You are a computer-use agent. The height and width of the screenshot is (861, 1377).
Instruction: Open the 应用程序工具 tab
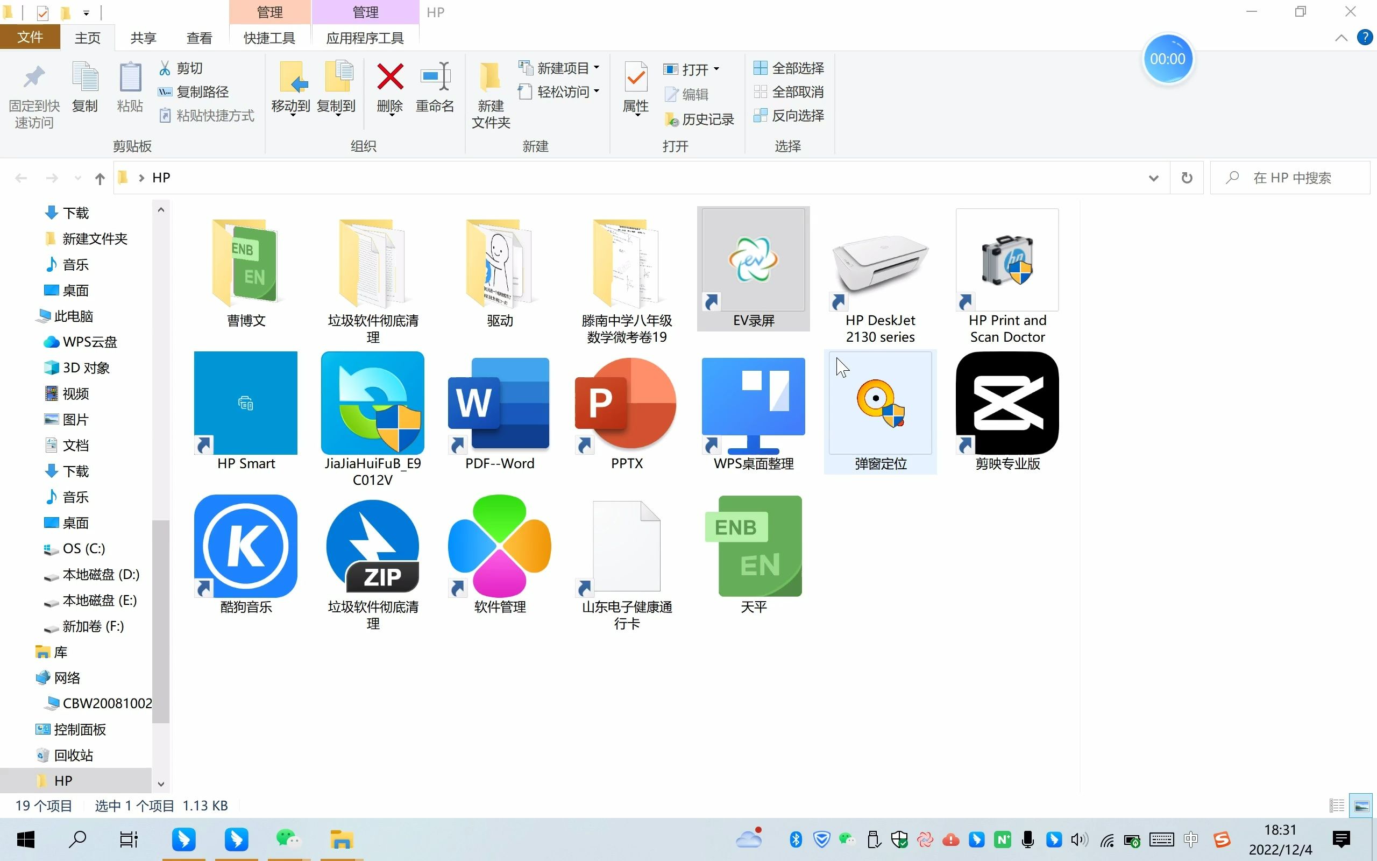[x=365, y=38]
